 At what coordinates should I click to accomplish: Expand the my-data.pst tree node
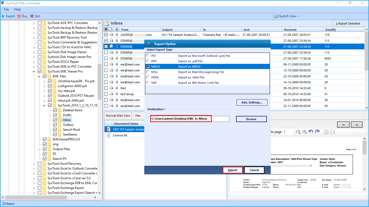[x=44, y=91]
